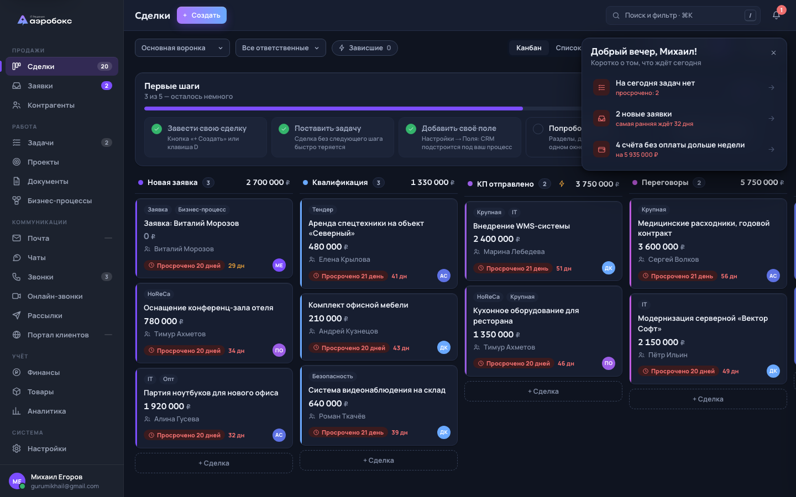This screenshot has height=497, width=796.
Task: Select Сделки in the sidebar
Action: tap(62, 66)
